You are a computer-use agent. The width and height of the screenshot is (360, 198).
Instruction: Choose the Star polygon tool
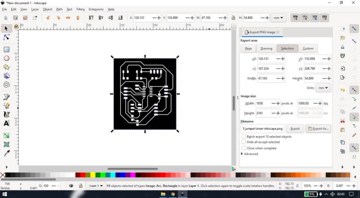[x=6, y=67]
